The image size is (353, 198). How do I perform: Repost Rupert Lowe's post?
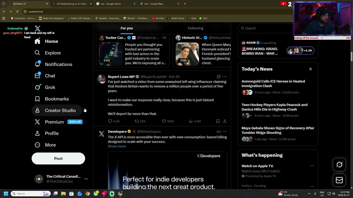(x=140, y=121)
